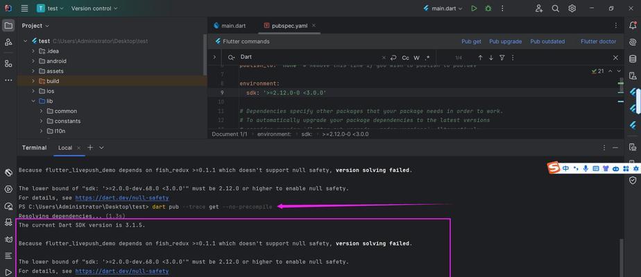Open the last dart.dev/null-safety link
The height and width of the screenshot is (277, 641).
tap(122, 271)
